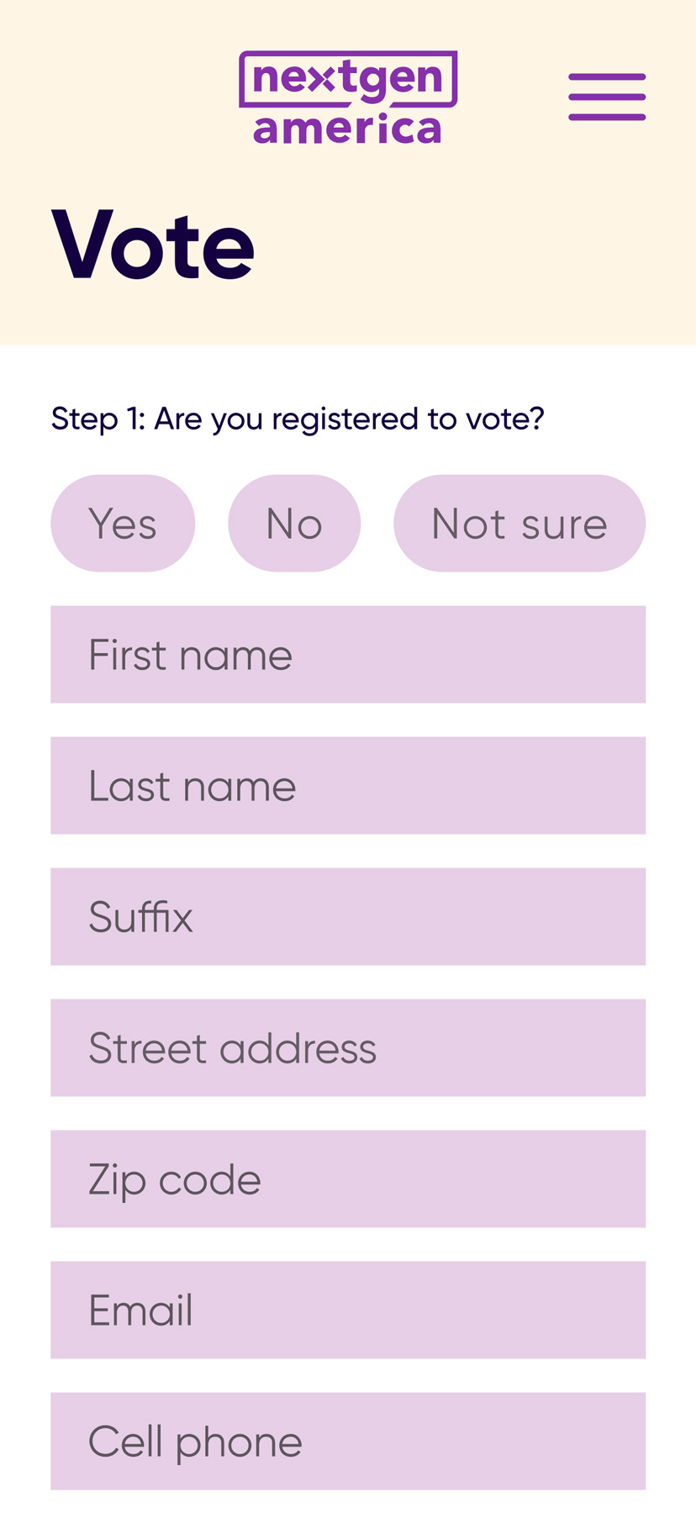
Task: Focus the Email field
Action: (348, 1310)
